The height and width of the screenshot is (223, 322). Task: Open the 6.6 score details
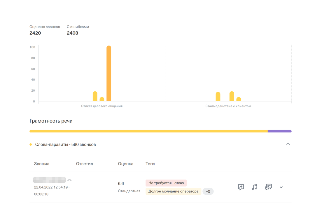(121, 184)
